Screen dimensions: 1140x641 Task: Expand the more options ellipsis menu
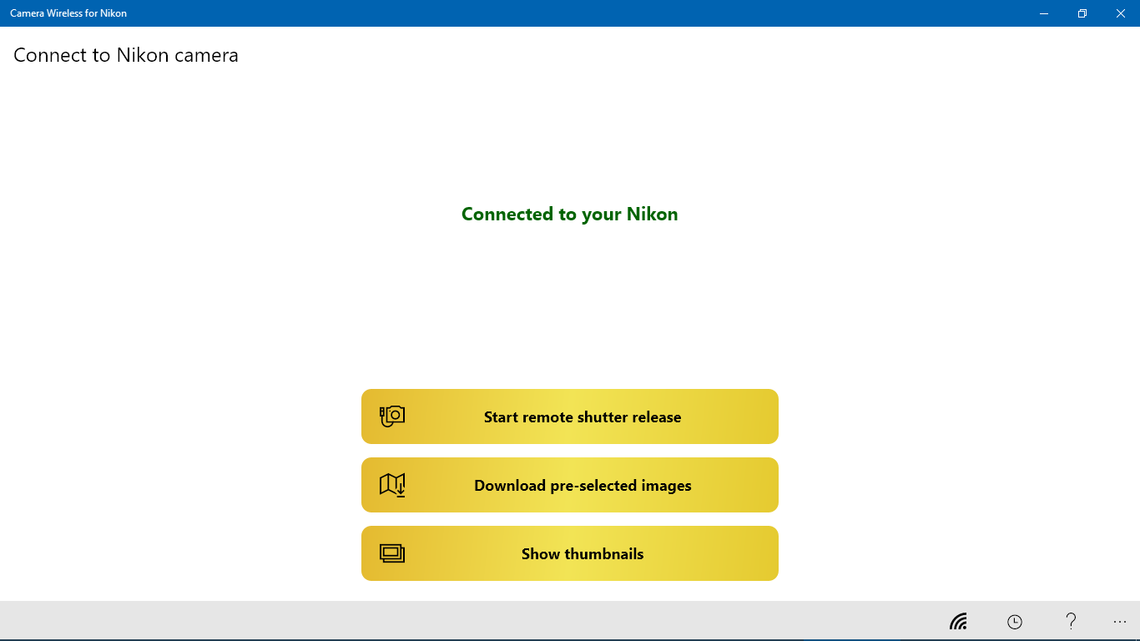coord(1120,622)
